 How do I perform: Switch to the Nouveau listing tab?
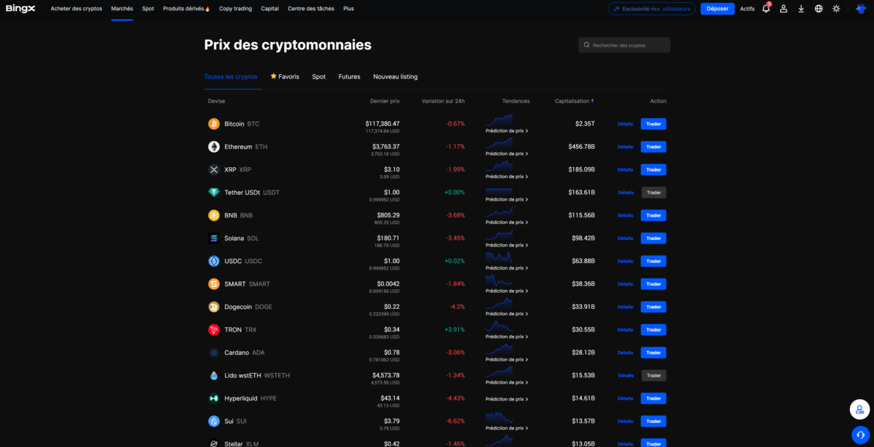click(395, 76)
